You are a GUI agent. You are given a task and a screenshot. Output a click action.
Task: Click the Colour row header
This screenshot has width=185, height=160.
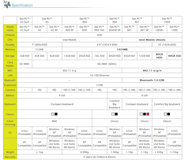[10, 114]
